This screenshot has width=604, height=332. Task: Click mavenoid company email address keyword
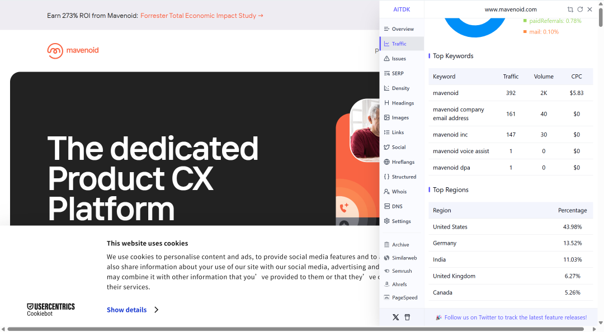click(459, 113)
